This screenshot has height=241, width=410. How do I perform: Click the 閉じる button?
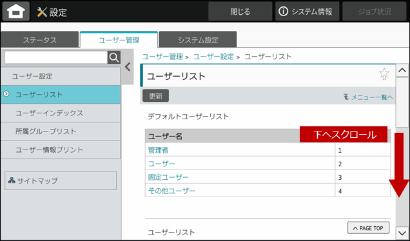click(240, 11)
